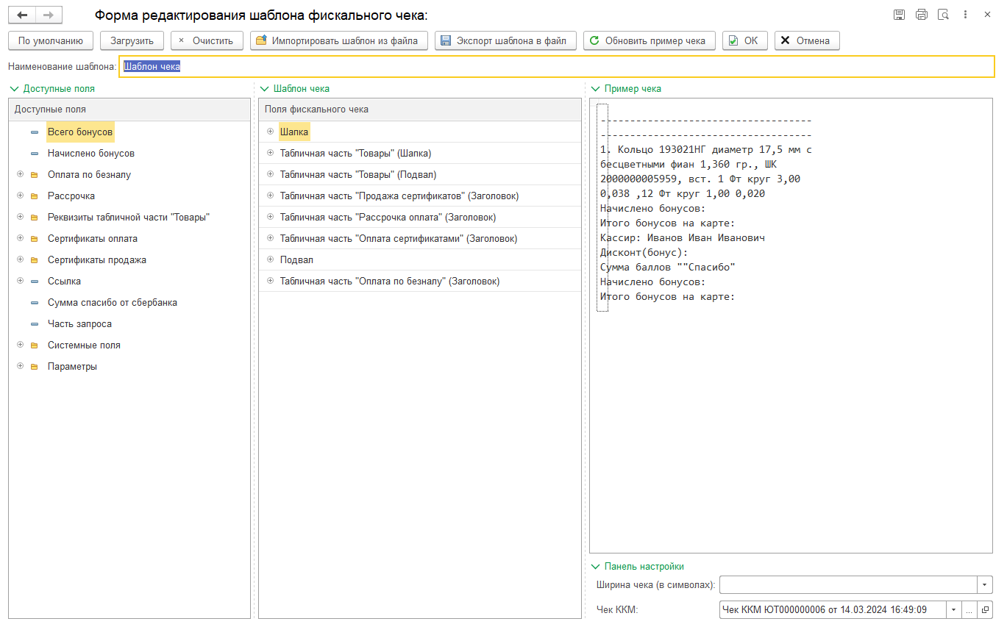Expand the Оплата по безналу tree node
The height and width of the screenshot is (627, 1007).
pos(20,175)
